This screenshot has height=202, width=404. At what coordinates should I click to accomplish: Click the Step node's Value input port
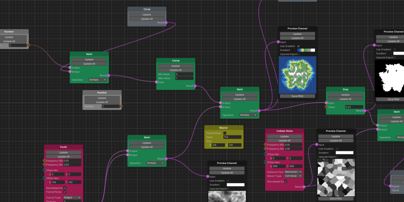point(326,107)
